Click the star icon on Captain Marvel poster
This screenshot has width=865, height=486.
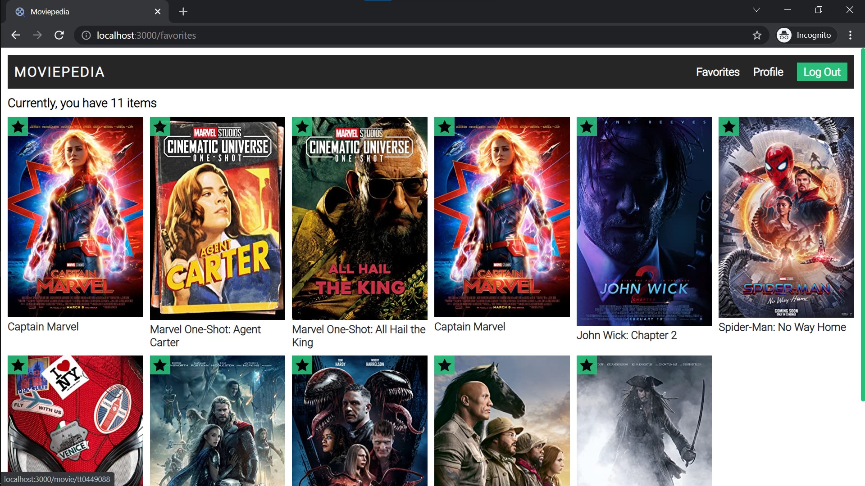(18, 127)
